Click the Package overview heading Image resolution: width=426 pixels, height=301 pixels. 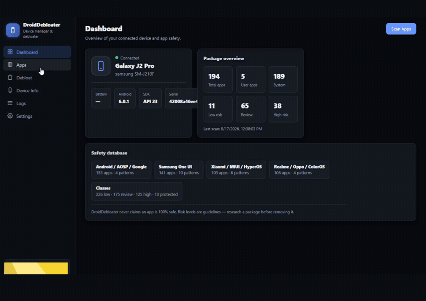224,58
